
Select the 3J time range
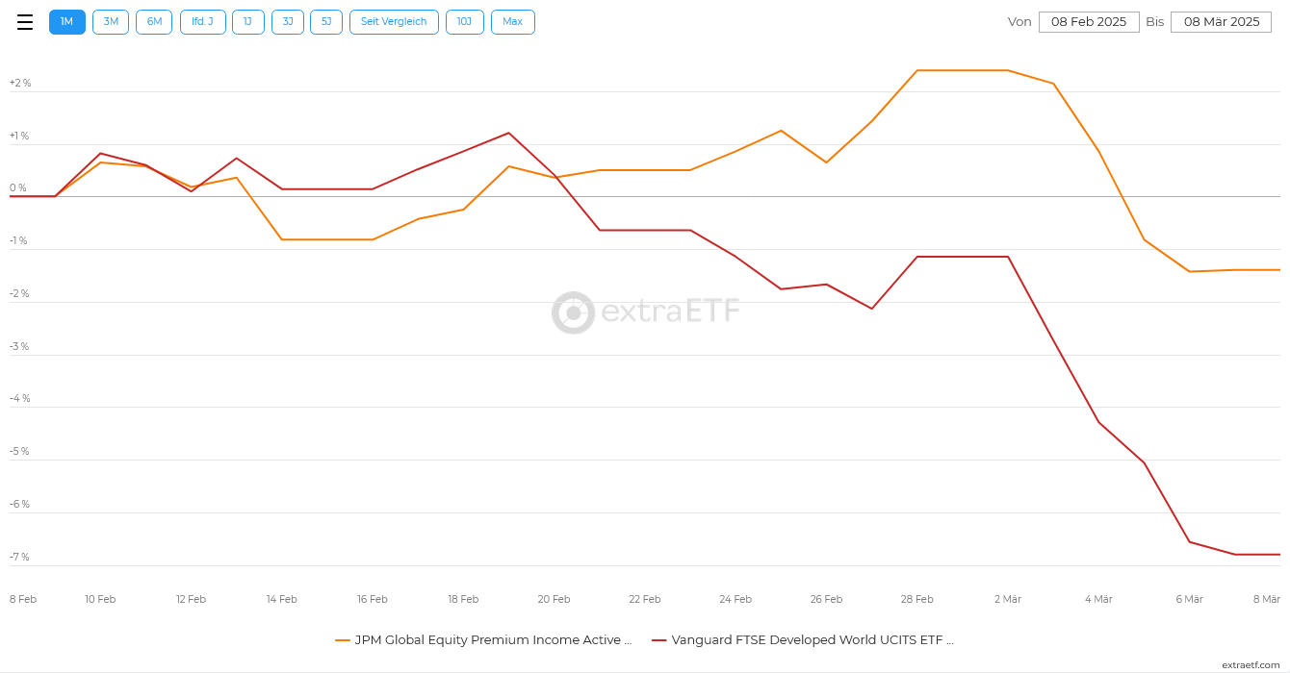click(288, 22)
